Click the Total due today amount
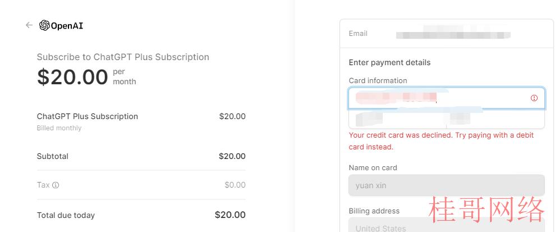555x232 pixels. coord(230,215)
